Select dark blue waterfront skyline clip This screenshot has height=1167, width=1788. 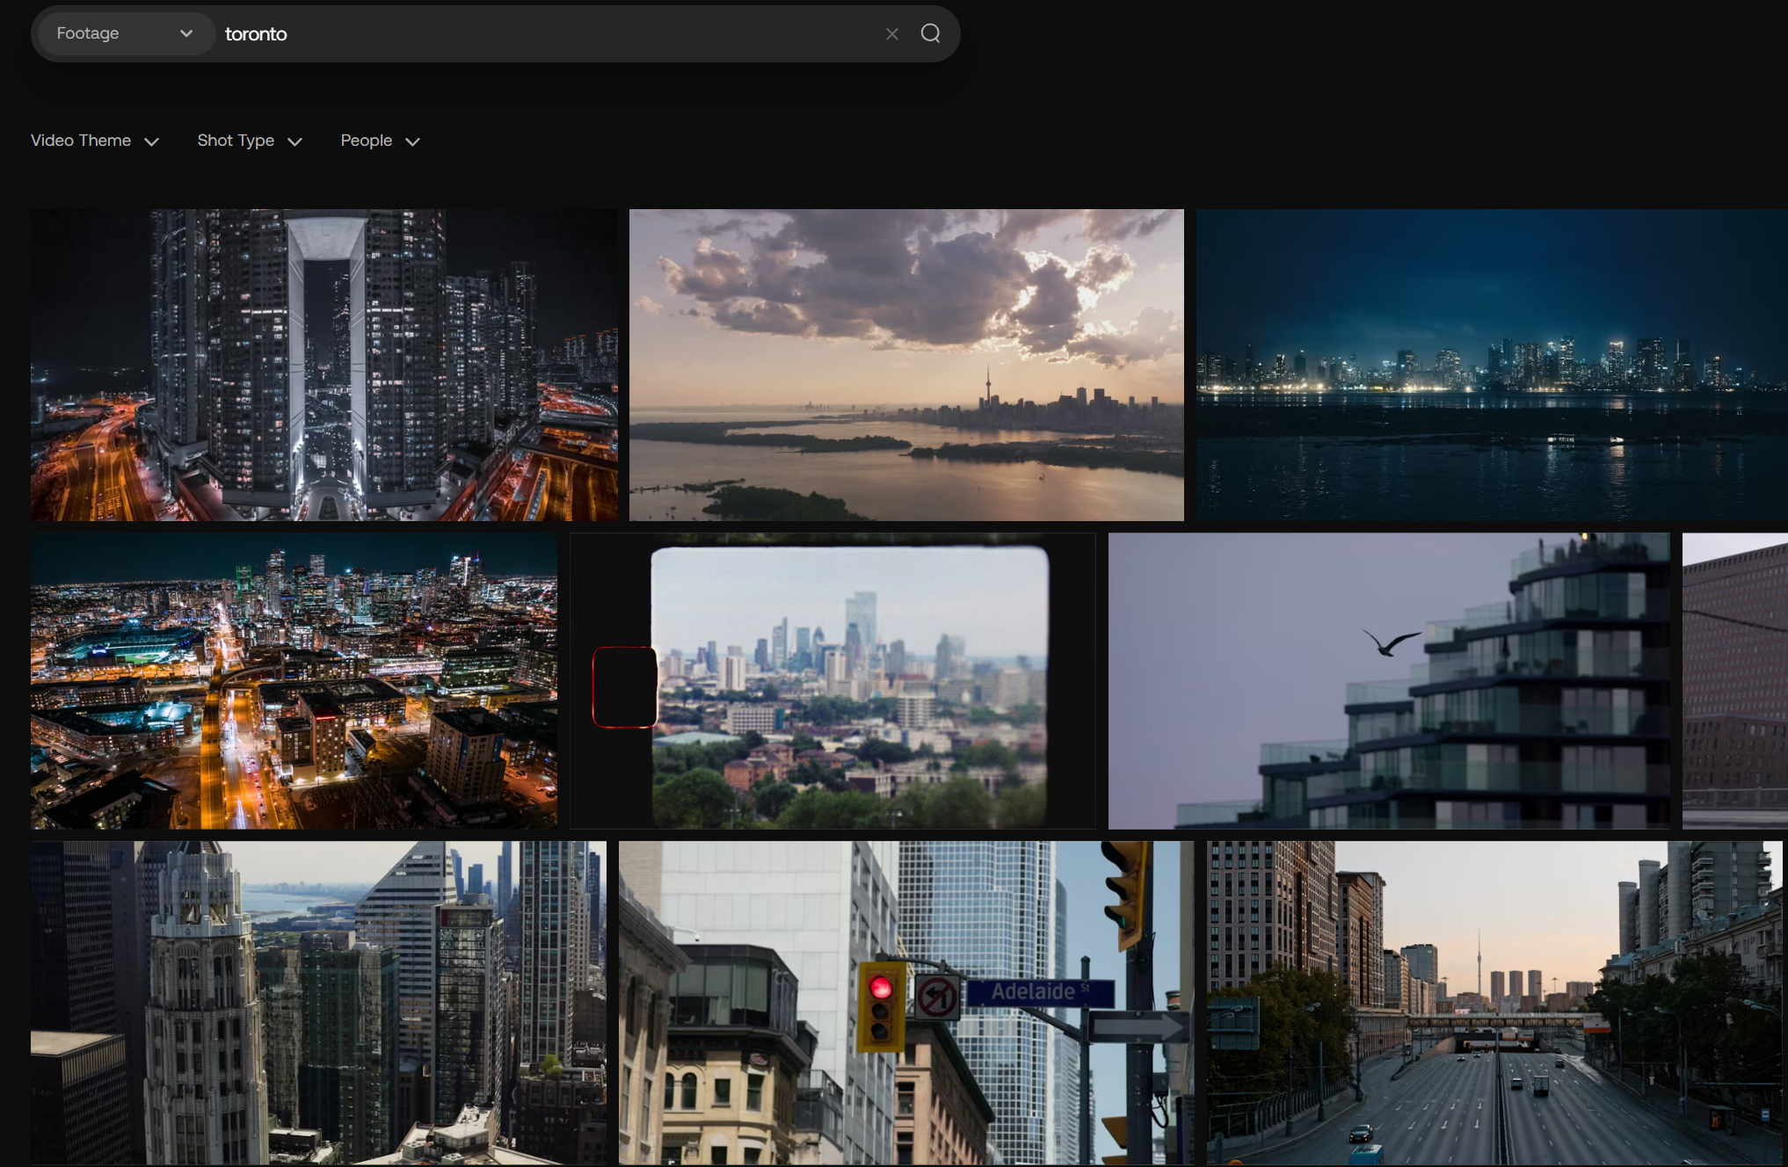1491,365
